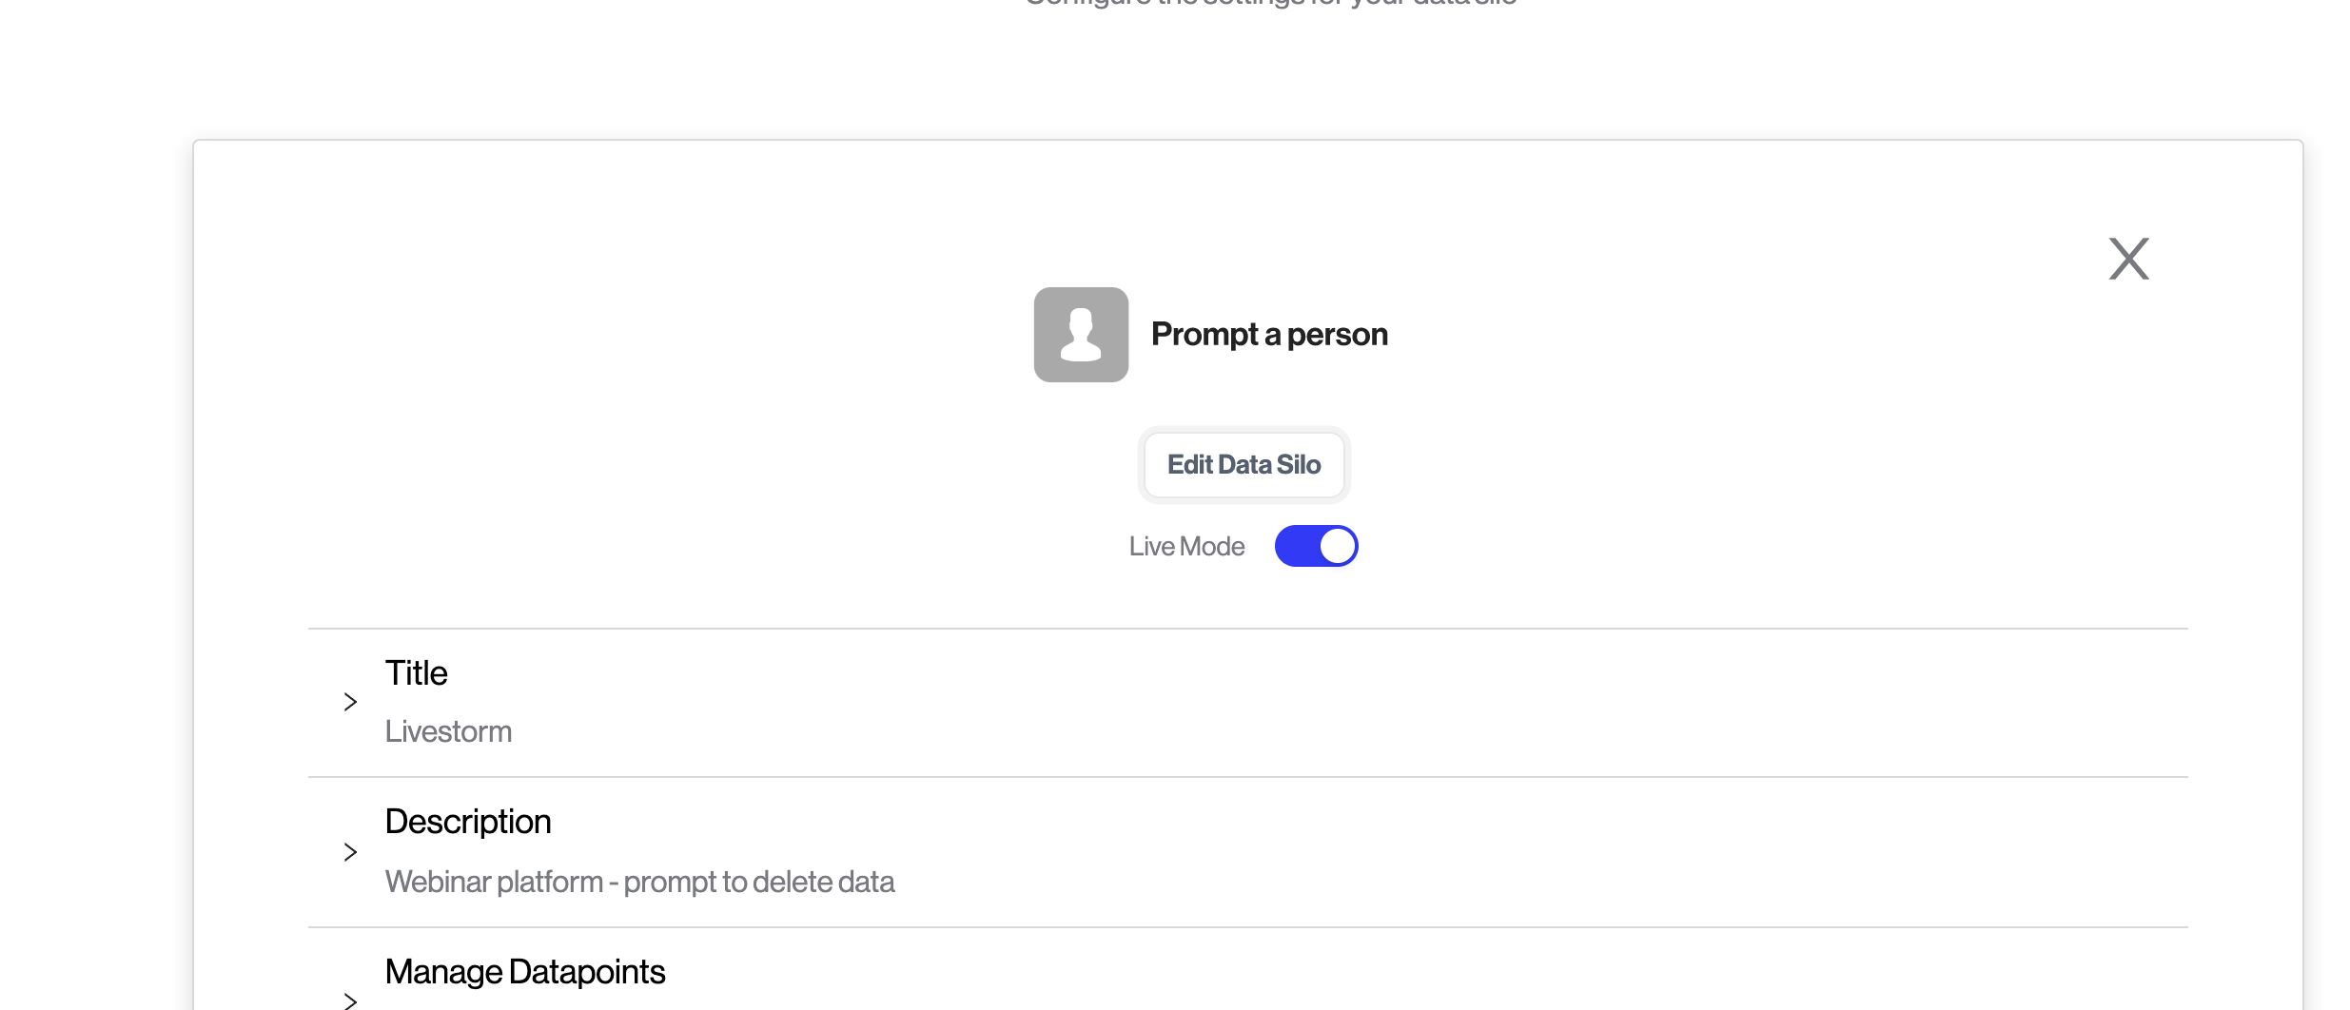Expand the Description section chevron
Screen dimensions: 2350x1010
click(350, 852)
